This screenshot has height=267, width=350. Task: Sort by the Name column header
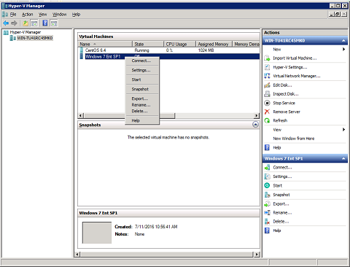coord(105,44)
